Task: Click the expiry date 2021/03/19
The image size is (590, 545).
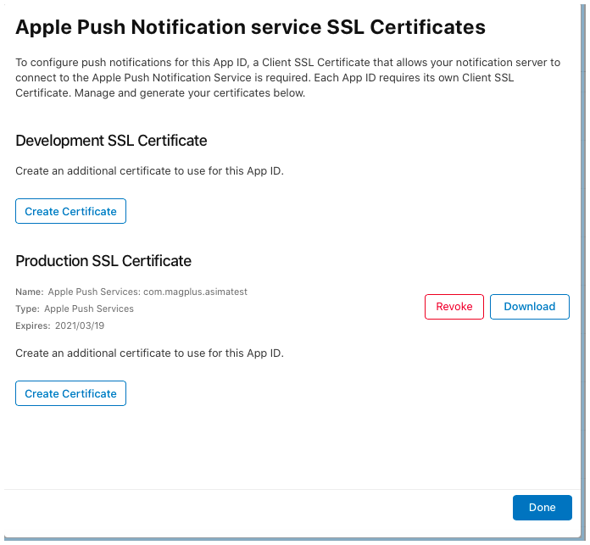Action: [x=80, y=325]
